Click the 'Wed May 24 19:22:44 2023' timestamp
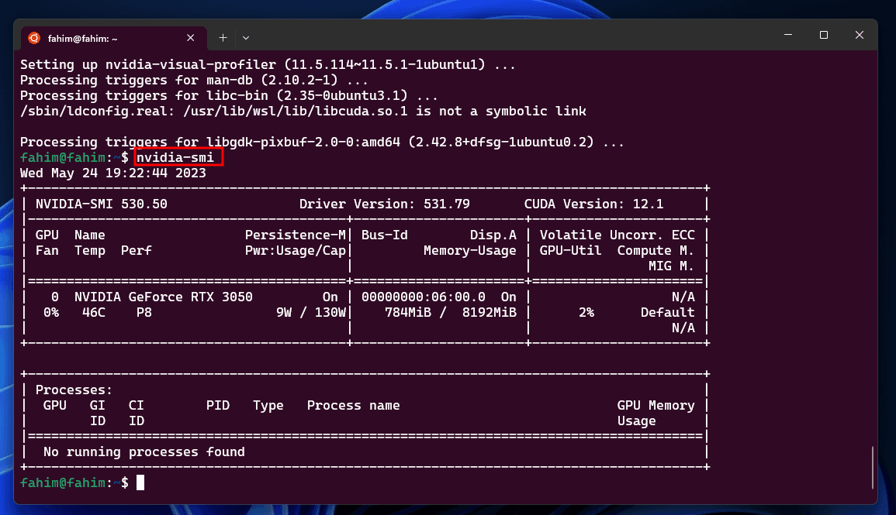Screen dimensions: 896x515 pyautogui.click(x=113, y=173)
